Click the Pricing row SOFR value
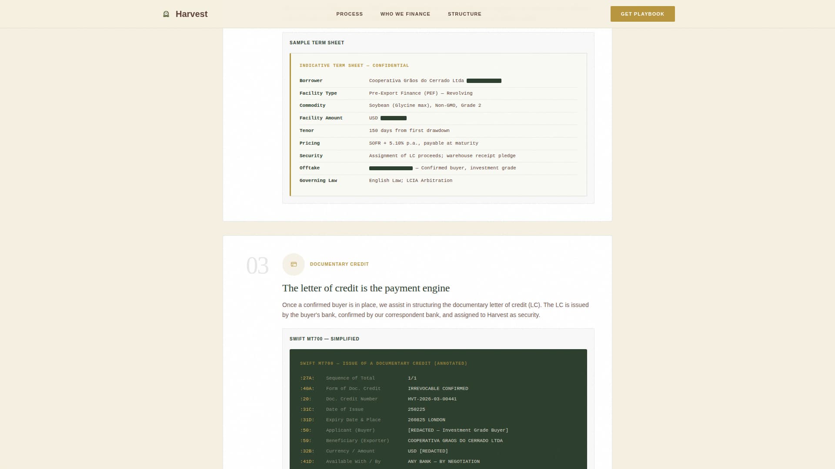 point(423,143)
